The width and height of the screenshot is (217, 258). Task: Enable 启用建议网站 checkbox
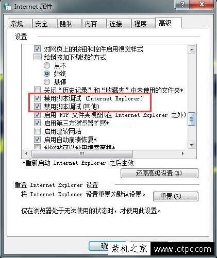(37, 131)
